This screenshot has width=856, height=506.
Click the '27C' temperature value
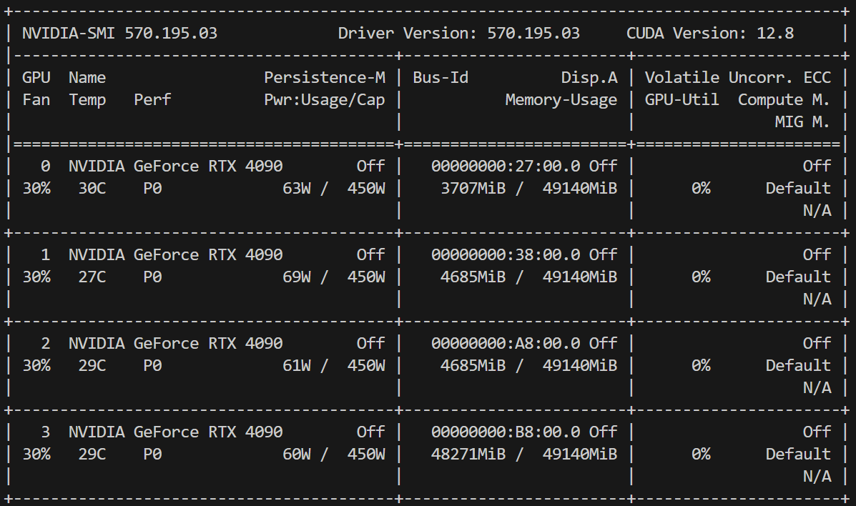(x=92, y=277)
